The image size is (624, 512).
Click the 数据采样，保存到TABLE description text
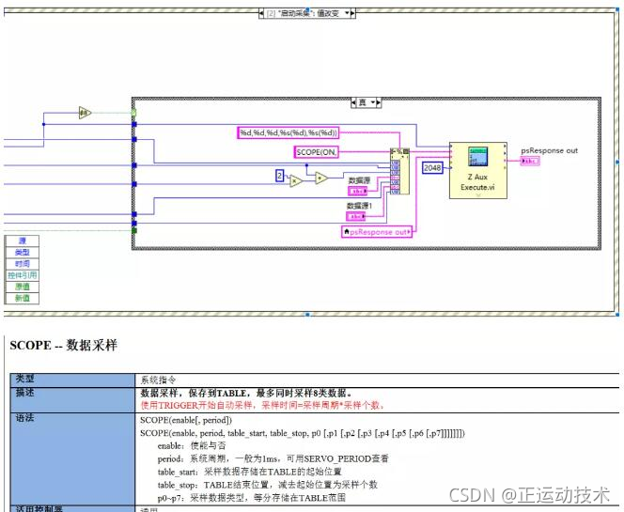[x=246, y=393]
